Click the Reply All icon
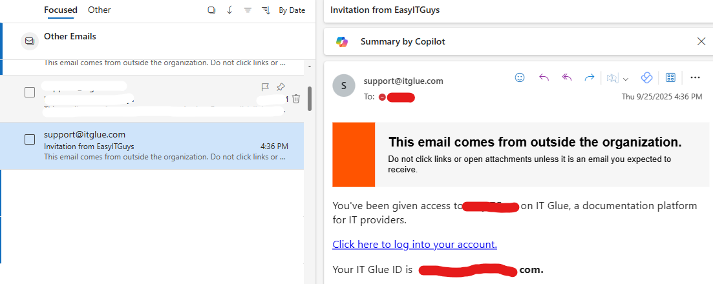The height and width of the screenshot is (284, 713). 567,77
